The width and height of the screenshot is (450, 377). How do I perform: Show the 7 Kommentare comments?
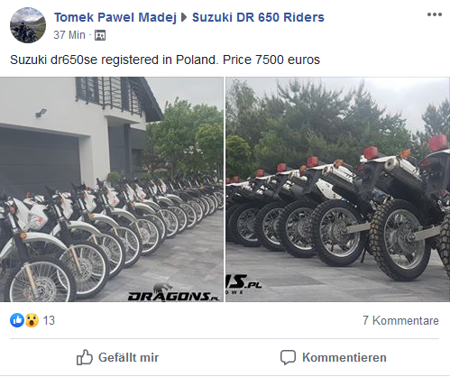point(400,320)
